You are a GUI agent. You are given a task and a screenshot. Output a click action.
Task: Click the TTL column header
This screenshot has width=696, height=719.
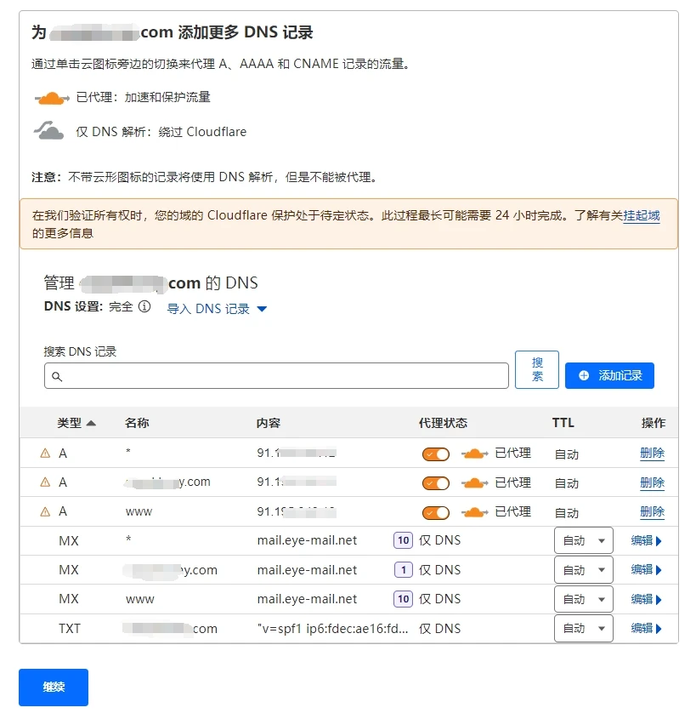coord(563,423)
